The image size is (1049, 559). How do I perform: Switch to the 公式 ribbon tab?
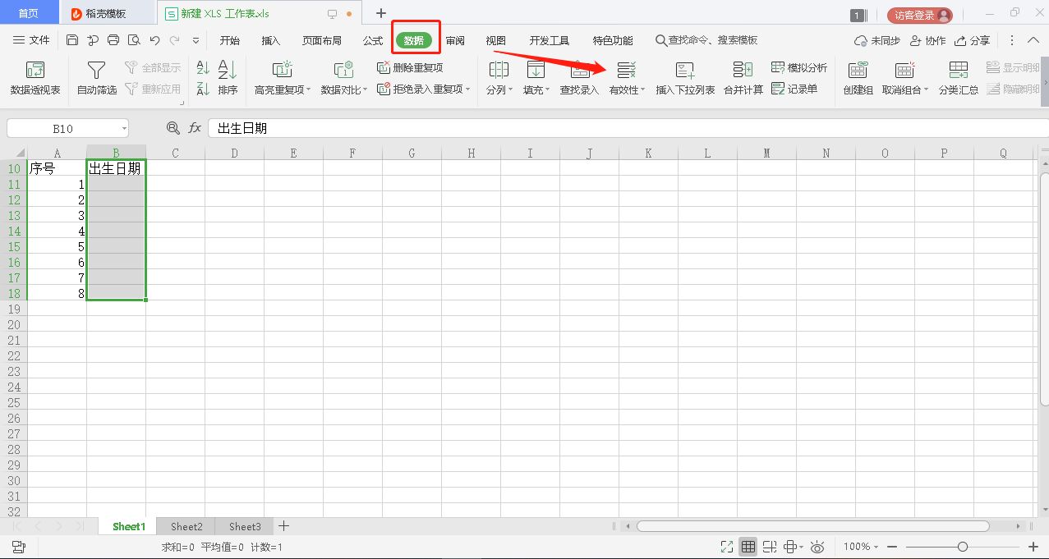pos(373,40)
